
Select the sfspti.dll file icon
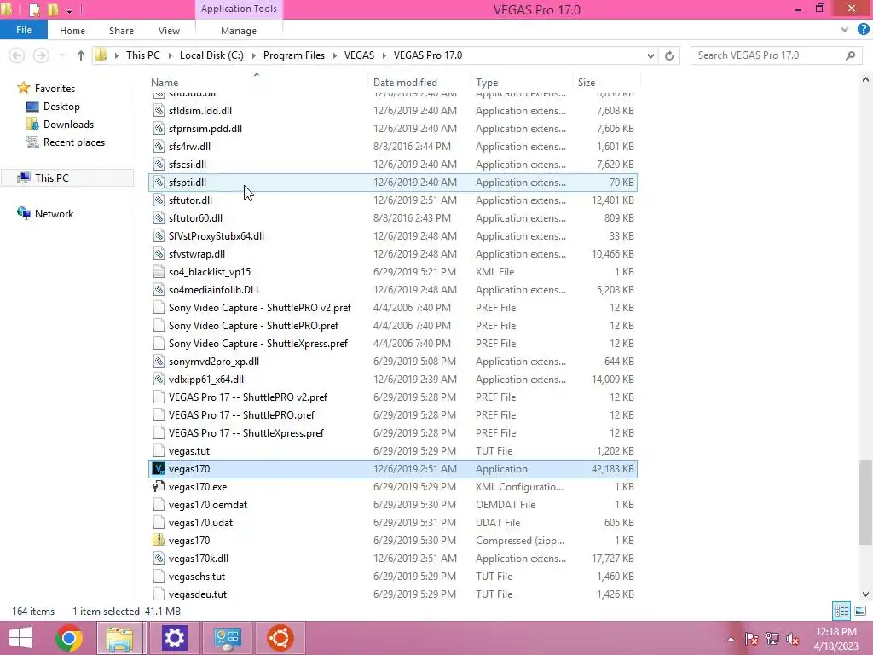[159, 183]
